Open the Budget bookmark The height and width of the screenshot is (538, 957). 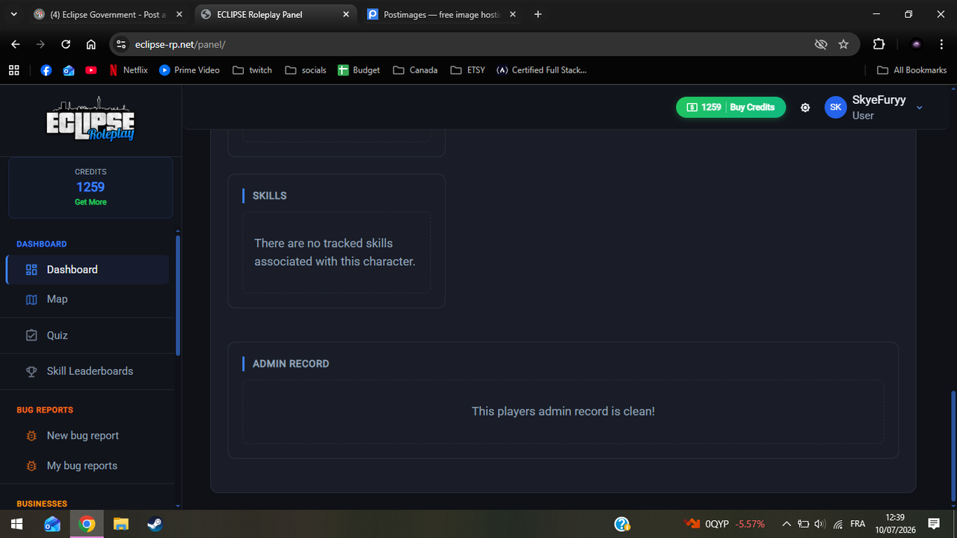coord(359,70)
